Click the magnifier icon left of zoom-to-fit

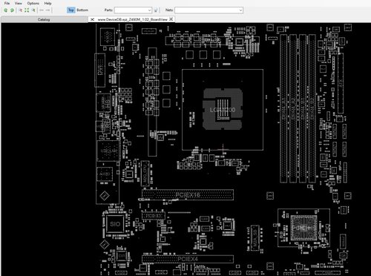click(x=20, y=10)
